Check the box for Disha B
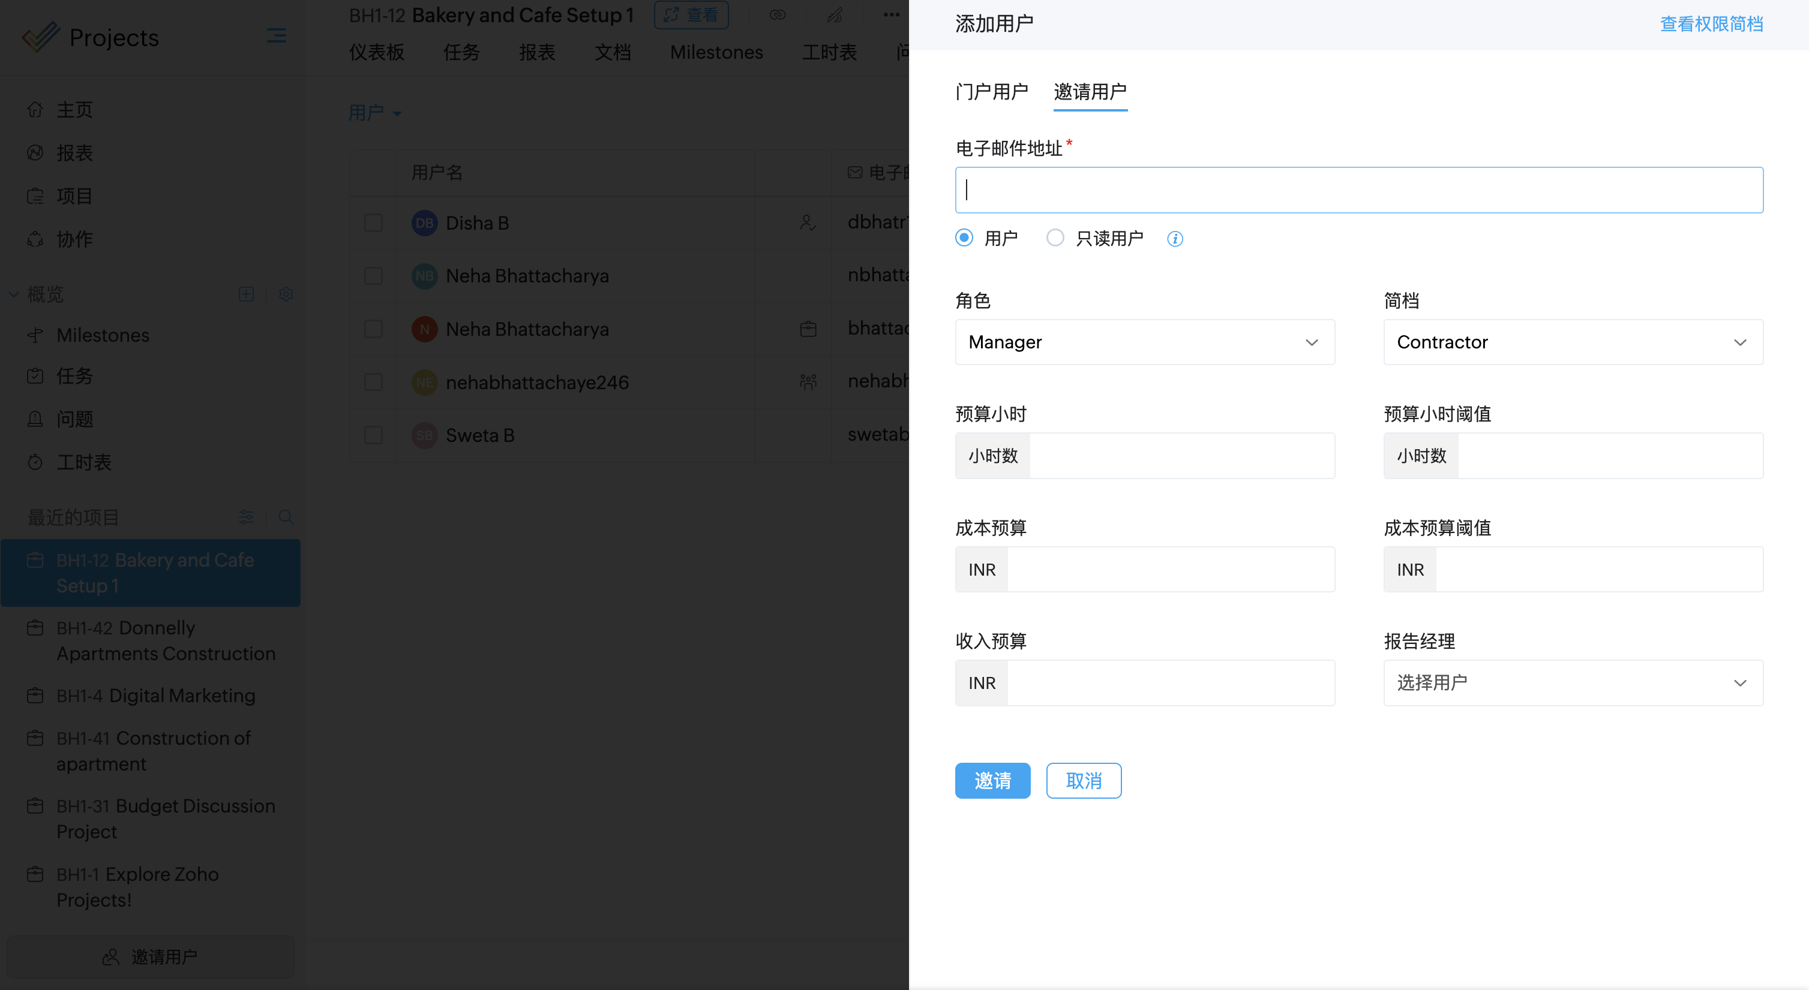Viewport: 1809px width, 990px height. (x=374, y=223)
